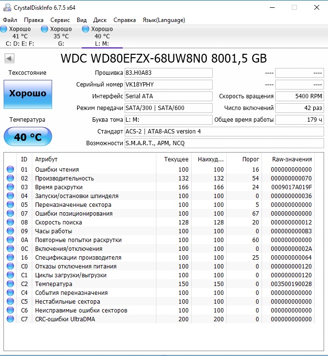Click the rotation speed field 5400 RPM
Image resolution: width=328 pixels, height=356 pixels.
pos(300,96)
